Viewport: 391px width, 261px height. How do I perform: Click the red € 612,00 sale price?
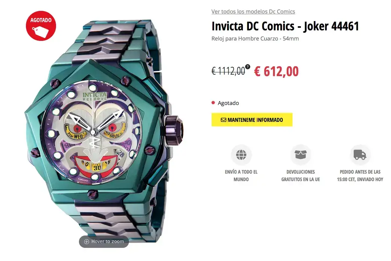click(x=276, y=71)
